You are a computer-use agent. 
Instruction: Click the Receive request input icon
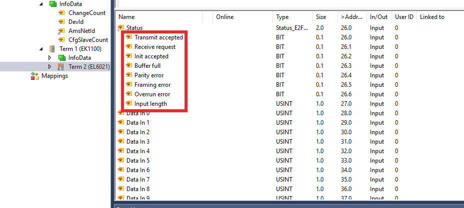[129, 46]
